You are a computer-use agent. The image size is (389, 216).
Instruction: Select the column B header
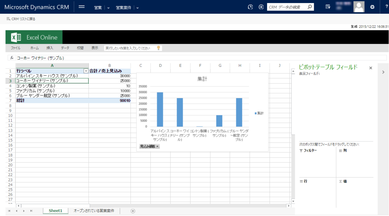(x=110, y=65)
